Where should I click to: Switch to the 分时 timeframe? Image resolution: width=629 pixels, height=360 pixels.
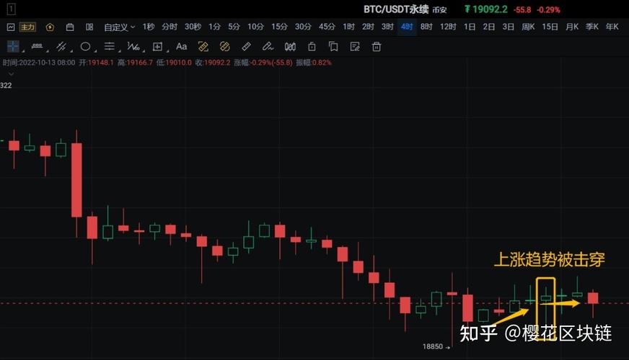pyautogui.click(x=170, y=27)
